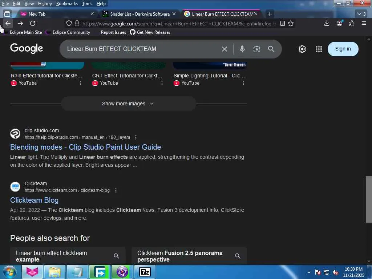Clear the Google search box text
This screenshot has width=372, height=279.
(224, 49)
